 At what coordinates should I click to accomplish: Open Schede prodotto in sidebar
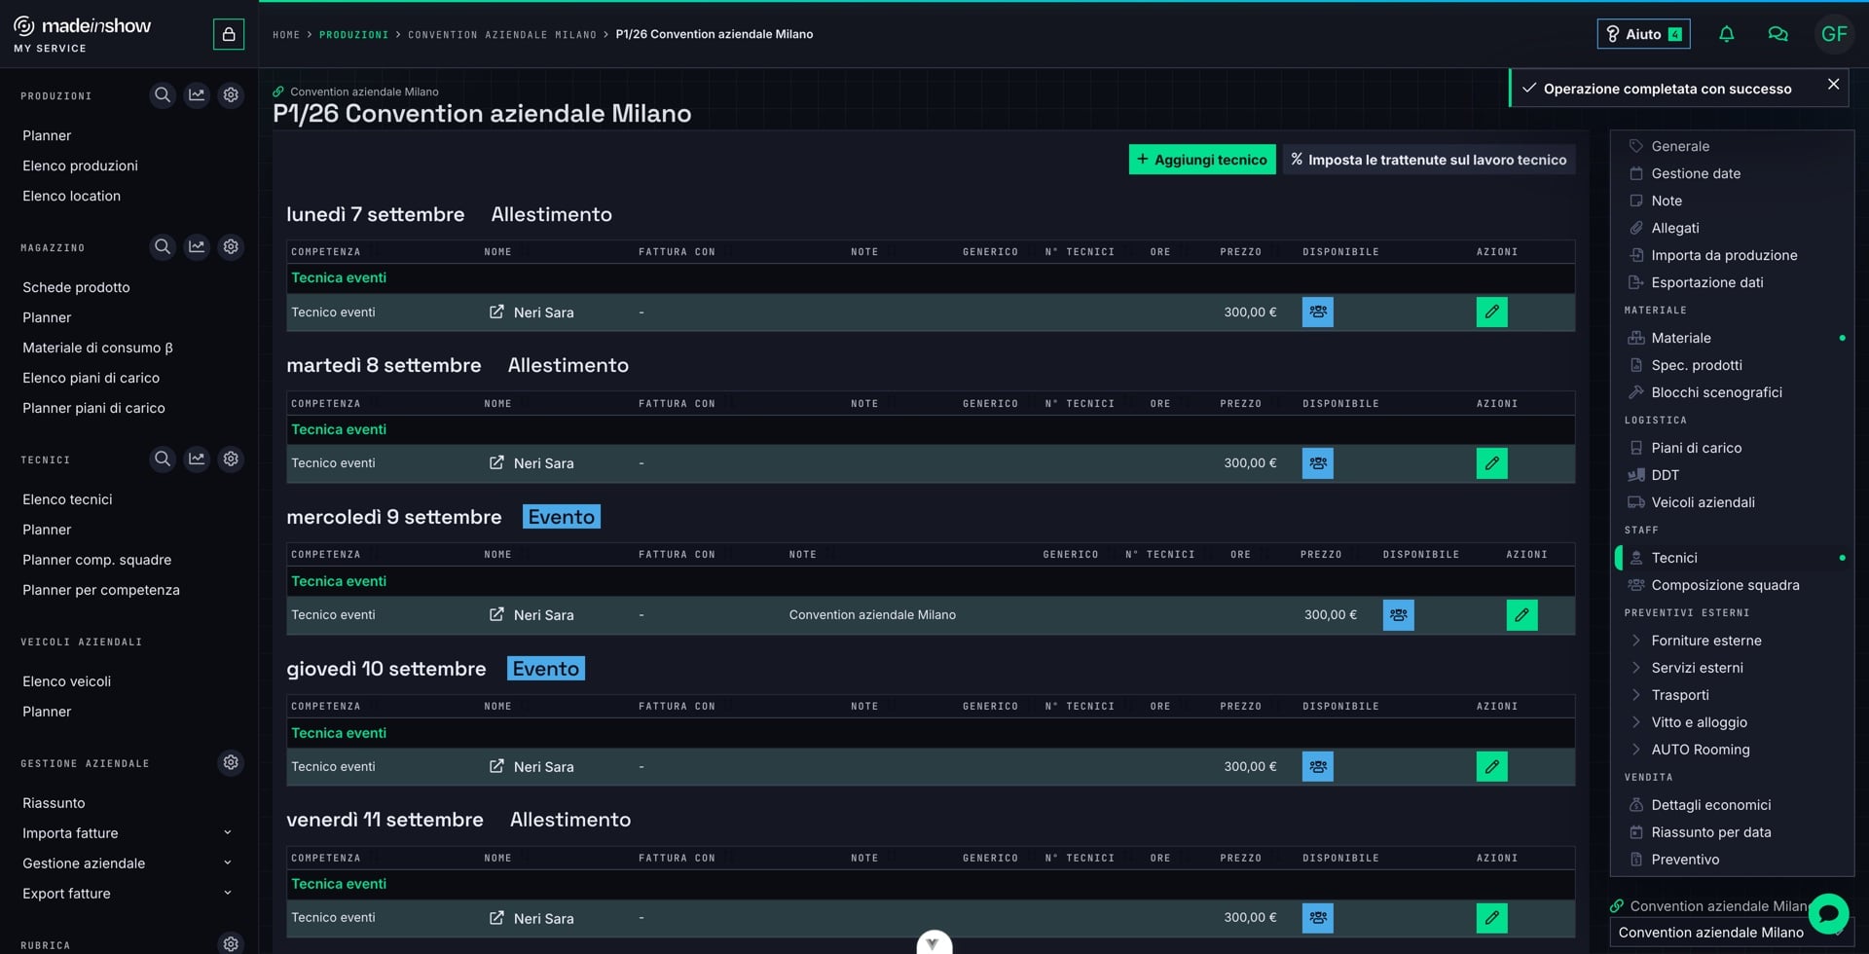point(76,287)
